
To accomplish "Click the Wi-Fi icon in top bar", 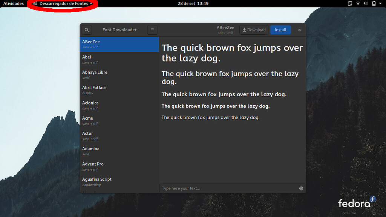I will click(x=358, y=3).
